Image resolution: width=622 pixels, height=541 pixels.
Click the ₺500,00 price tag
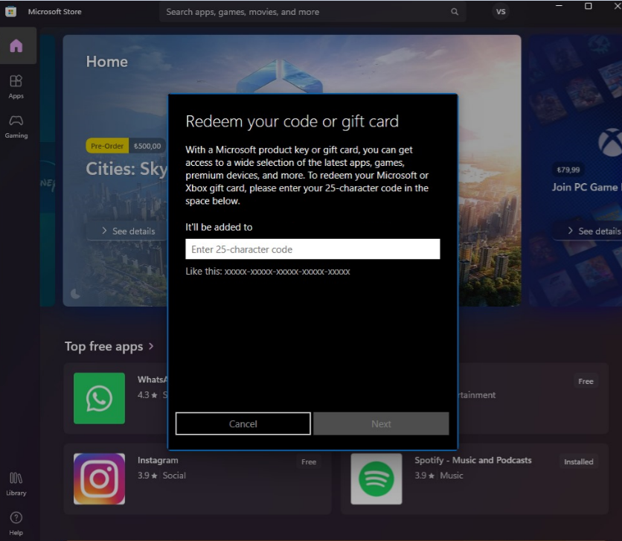point(147,146)
